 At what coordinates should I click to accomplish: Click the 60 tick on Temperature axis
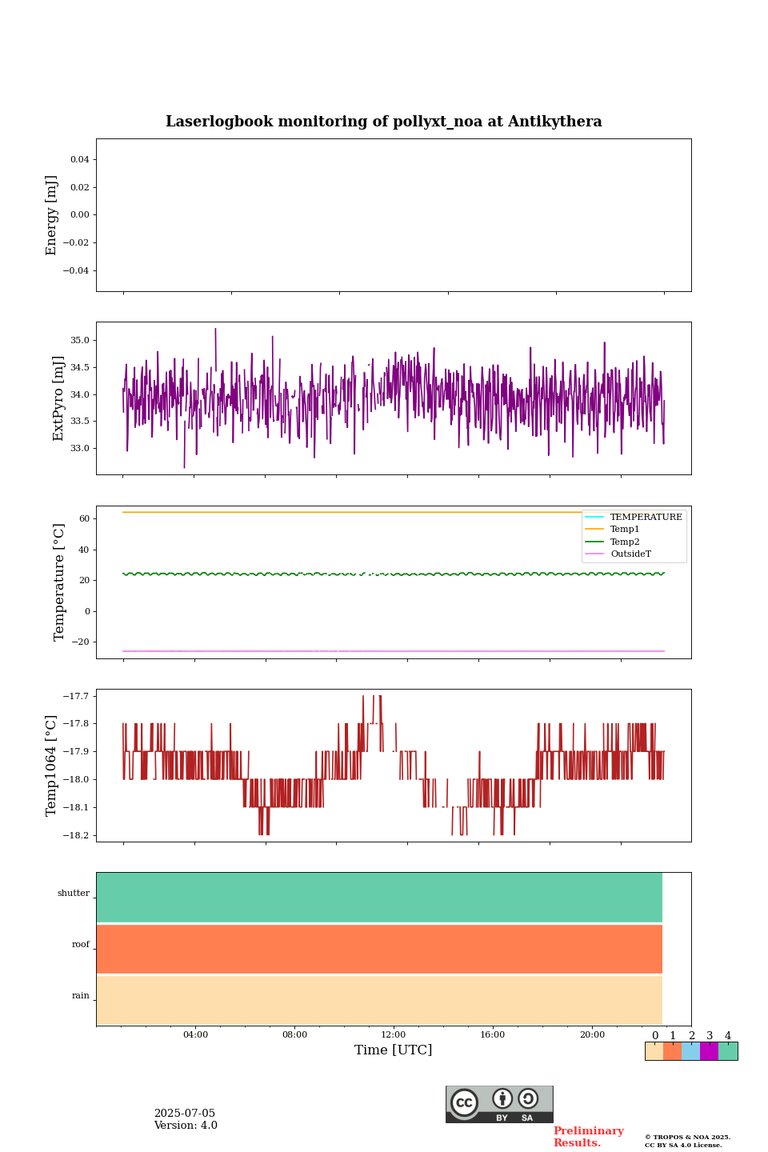[x=85, y=518]
